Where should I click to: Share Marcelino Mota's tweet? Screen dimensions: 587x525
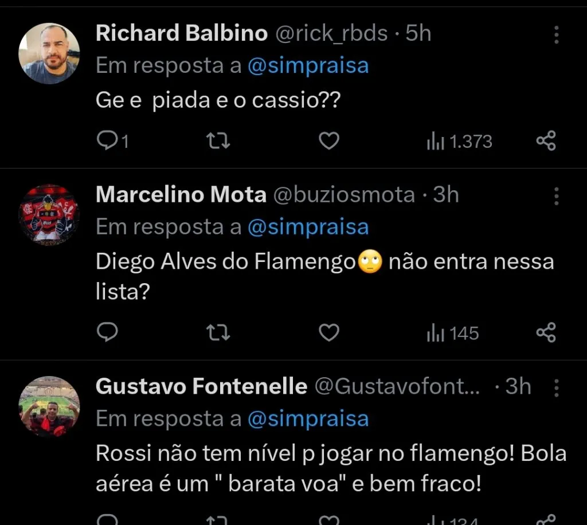click(546, 332)
